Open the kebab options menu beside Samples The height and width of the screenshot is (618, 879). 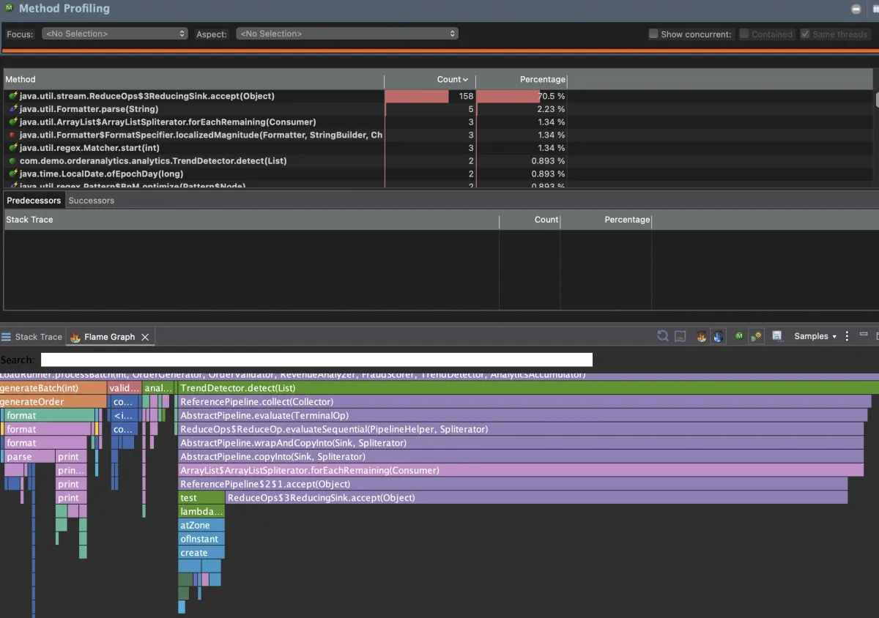[x=846, y=336]
